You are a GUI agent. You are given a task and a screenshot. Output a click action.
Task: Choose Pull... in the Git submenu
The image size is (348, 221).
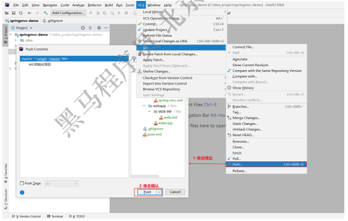point(266,159)
